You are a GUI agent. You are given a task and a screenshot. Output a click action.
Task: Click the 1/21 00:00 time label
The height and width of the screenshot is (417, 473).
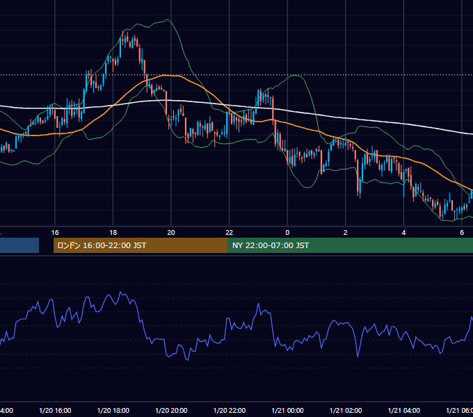(x=287, y=410)
